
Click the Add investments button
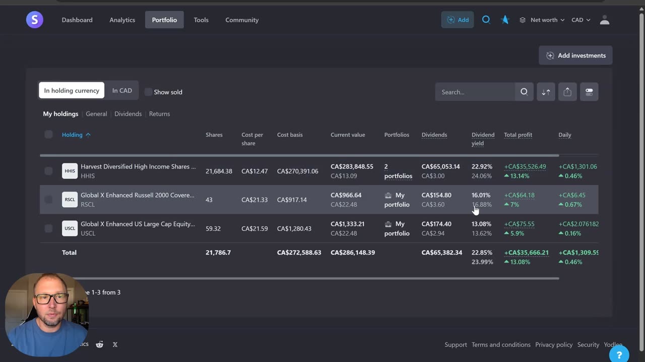coord(575,55)
